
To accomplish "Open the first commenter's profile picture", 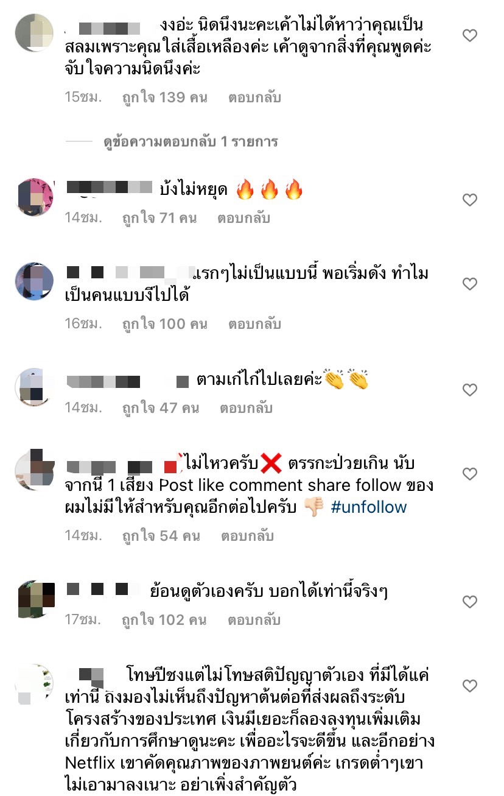I will [34, 32].
